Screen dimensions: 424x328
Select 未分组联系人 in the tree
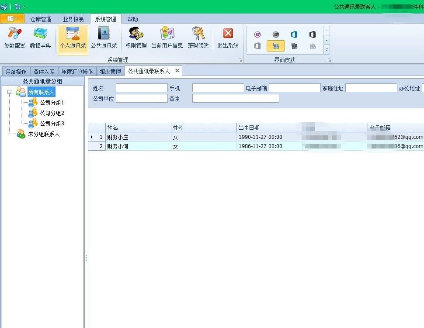click(x=44, y=134)
